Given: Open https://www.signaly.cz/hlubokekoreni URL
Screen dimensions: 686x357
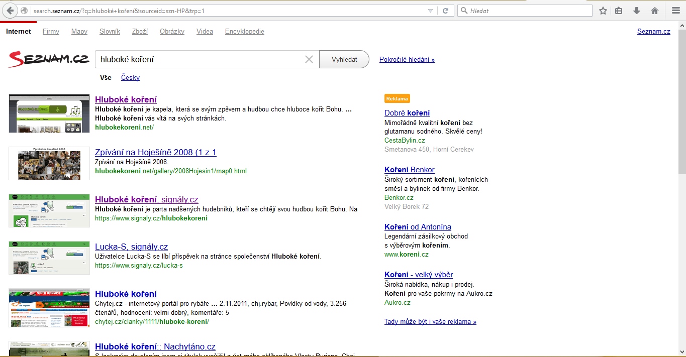Looking at the screenshot, I should [x=151, y=218].
